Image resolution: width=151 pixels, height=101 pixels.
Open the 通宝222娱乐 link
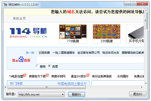coord(79,76)
